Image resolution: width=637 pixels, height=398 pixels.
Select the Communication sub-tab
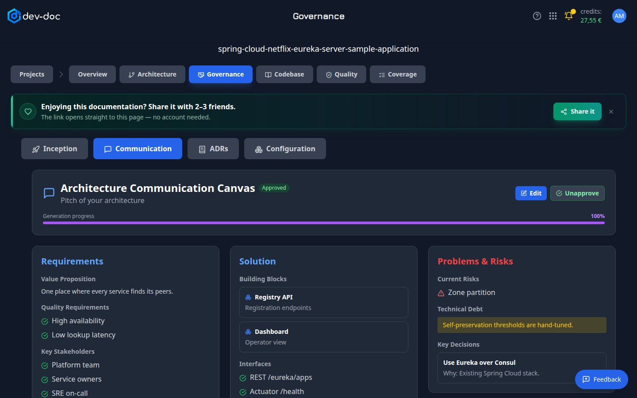tap(138, 149)
